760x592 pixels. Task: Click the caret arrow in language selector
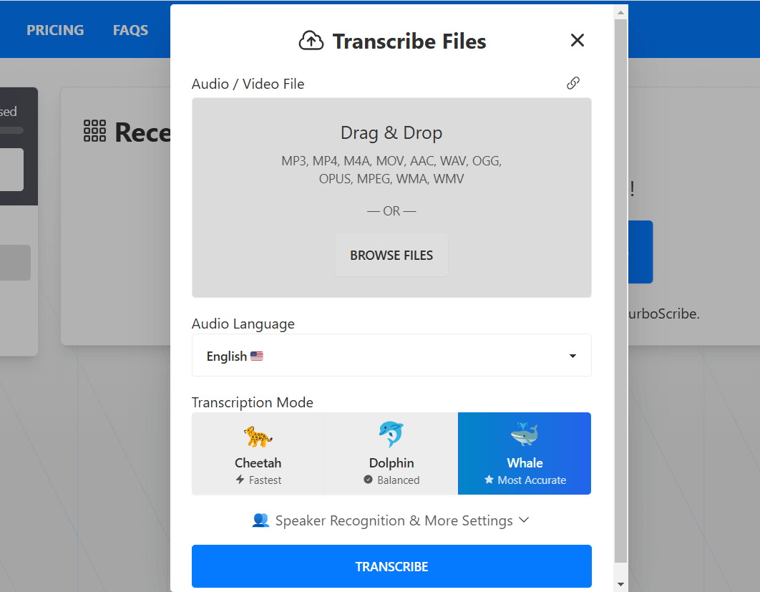coord(573,356)
